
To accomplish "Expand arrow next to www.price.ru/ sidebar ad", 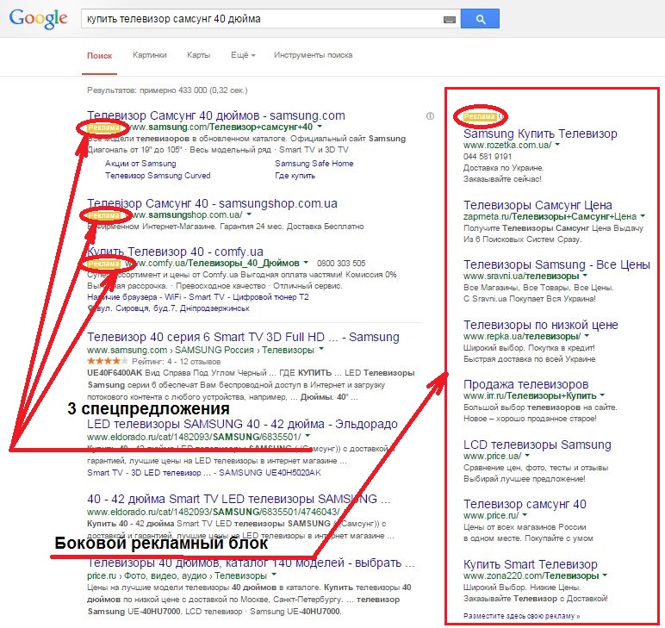I will [525, 515].
